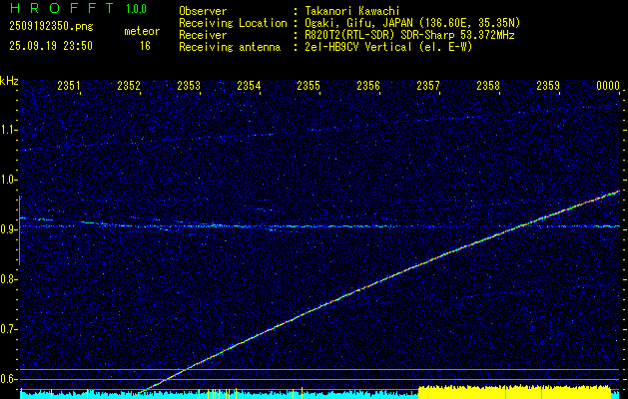The image size is (628, 399).
Task: Click the meteor count value 16
Action: (x=145, y=46)
